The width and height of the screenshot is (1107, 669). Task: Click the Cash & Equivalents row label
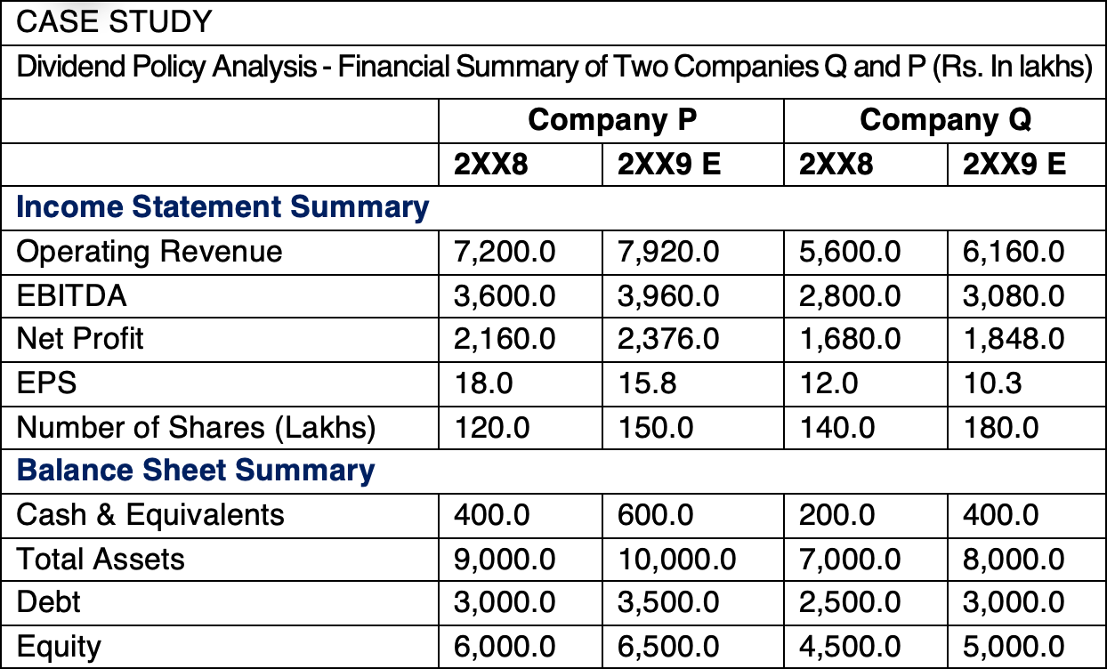click(150, 514)
